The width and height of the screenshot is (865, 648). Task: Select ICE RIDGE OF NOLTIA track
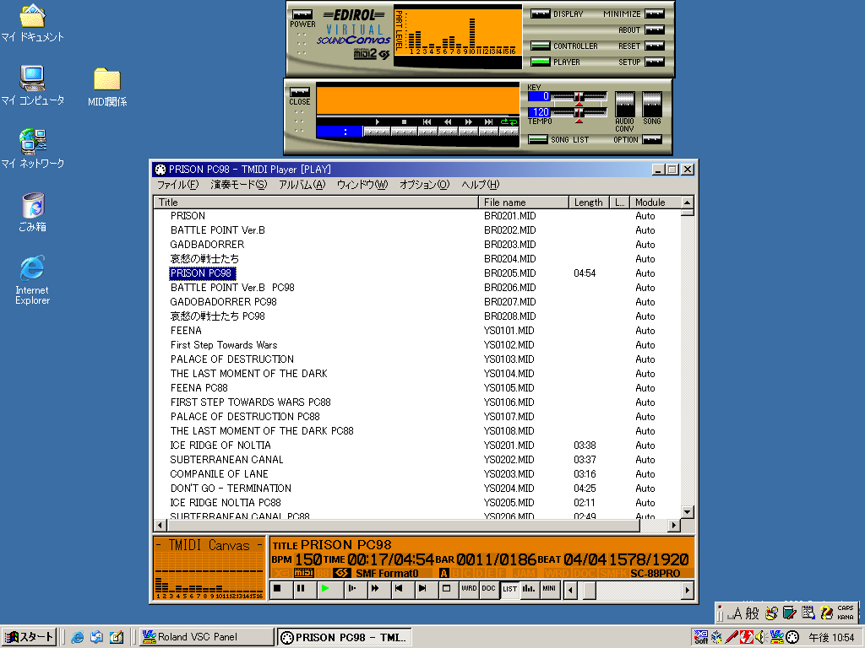[x=220, y=445]
